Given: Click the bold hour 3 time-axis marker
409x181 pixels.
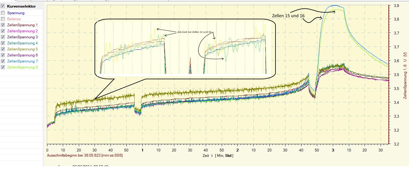Looking at the screenshot, I should click(x=333, y=150).
